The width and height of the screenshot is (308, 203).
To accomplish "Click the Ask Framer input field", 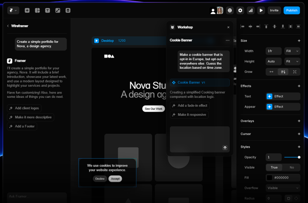I will pyautogui.click(x=36, y=197).
